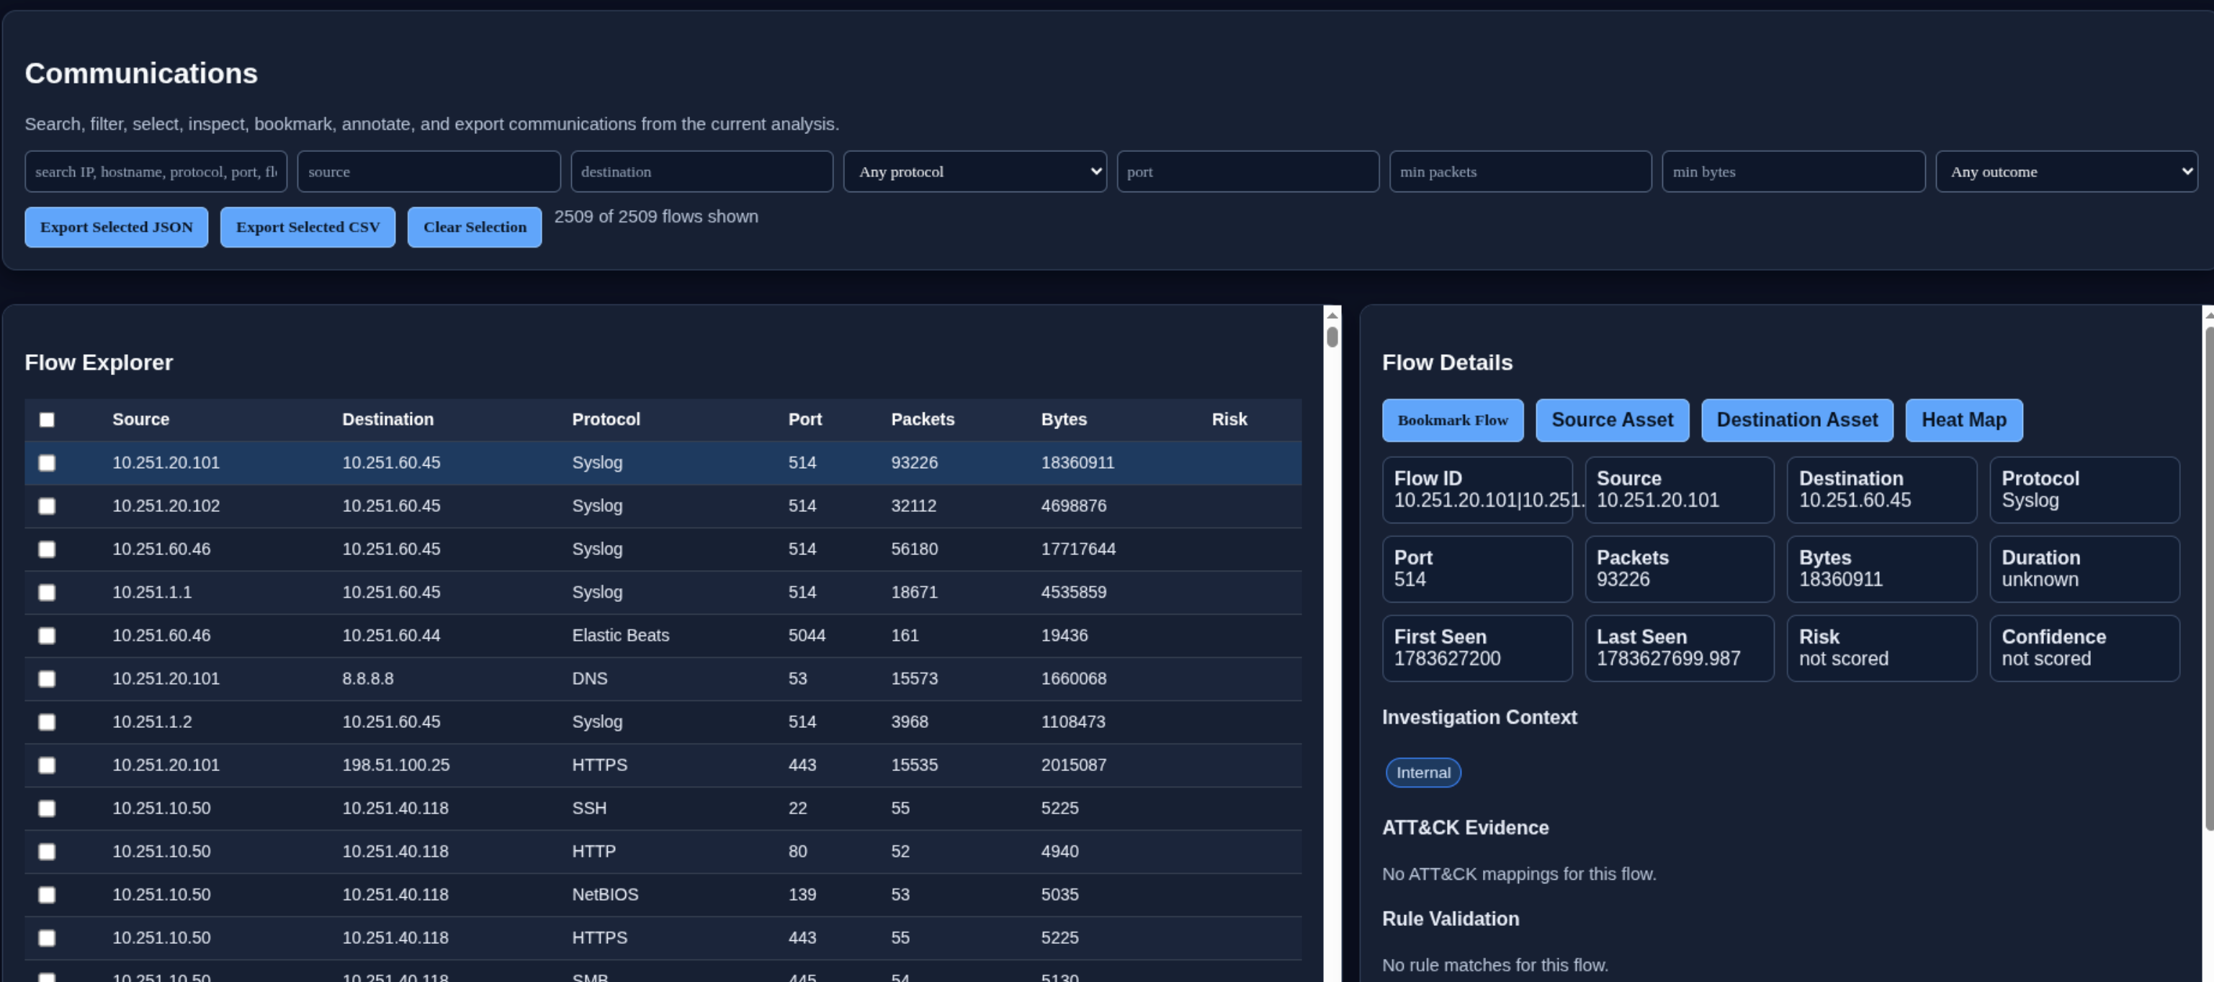Switch to the Heat Map view

click(x=1964, y=420)
